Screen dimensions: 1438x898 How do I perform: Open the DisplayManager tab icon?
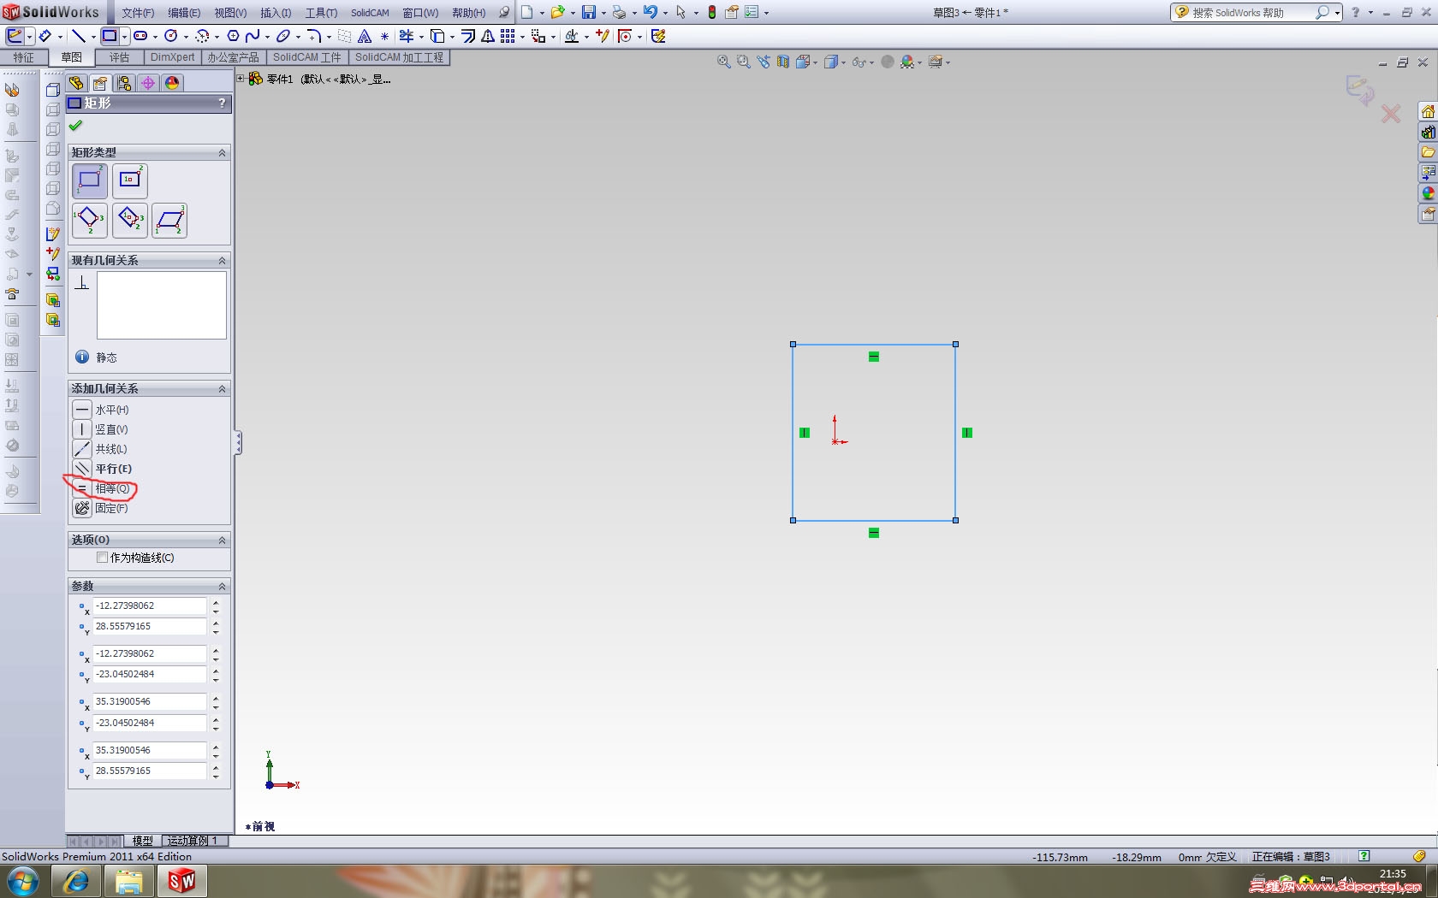pos(172,83)
